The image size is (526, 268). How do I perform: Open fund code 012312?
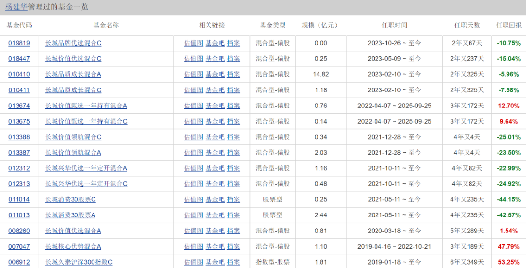coord(19,168)
